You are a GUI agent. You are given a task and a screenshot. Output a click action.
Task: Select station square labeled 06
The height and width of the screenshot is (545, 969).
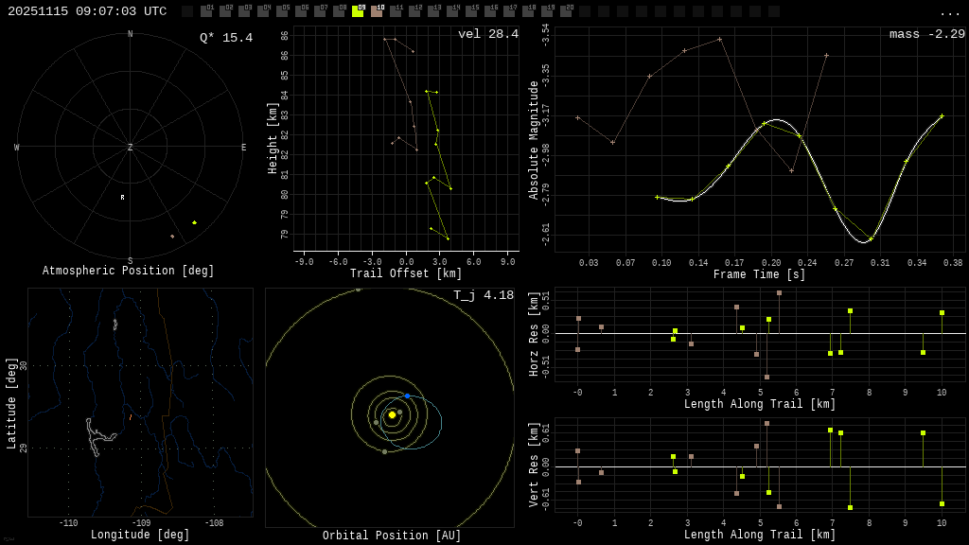click(x=301, y=11)
